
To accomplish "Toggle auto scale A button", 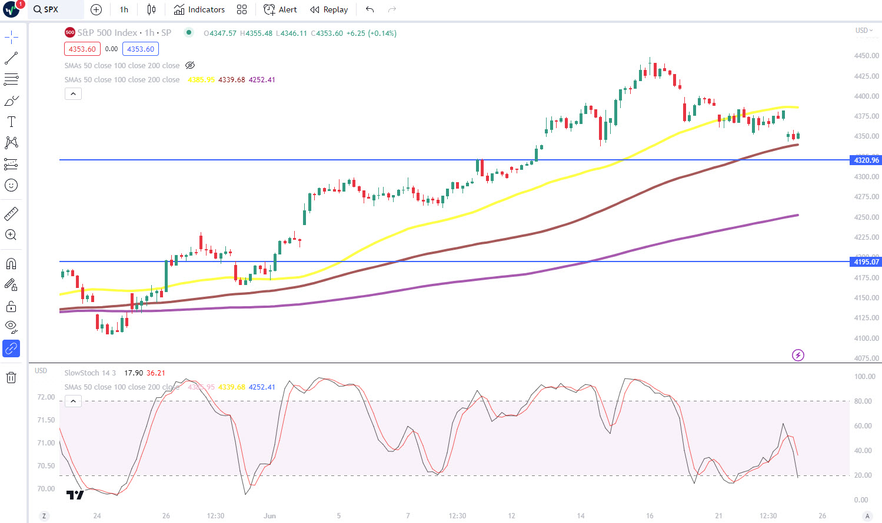I will [867, 516].
